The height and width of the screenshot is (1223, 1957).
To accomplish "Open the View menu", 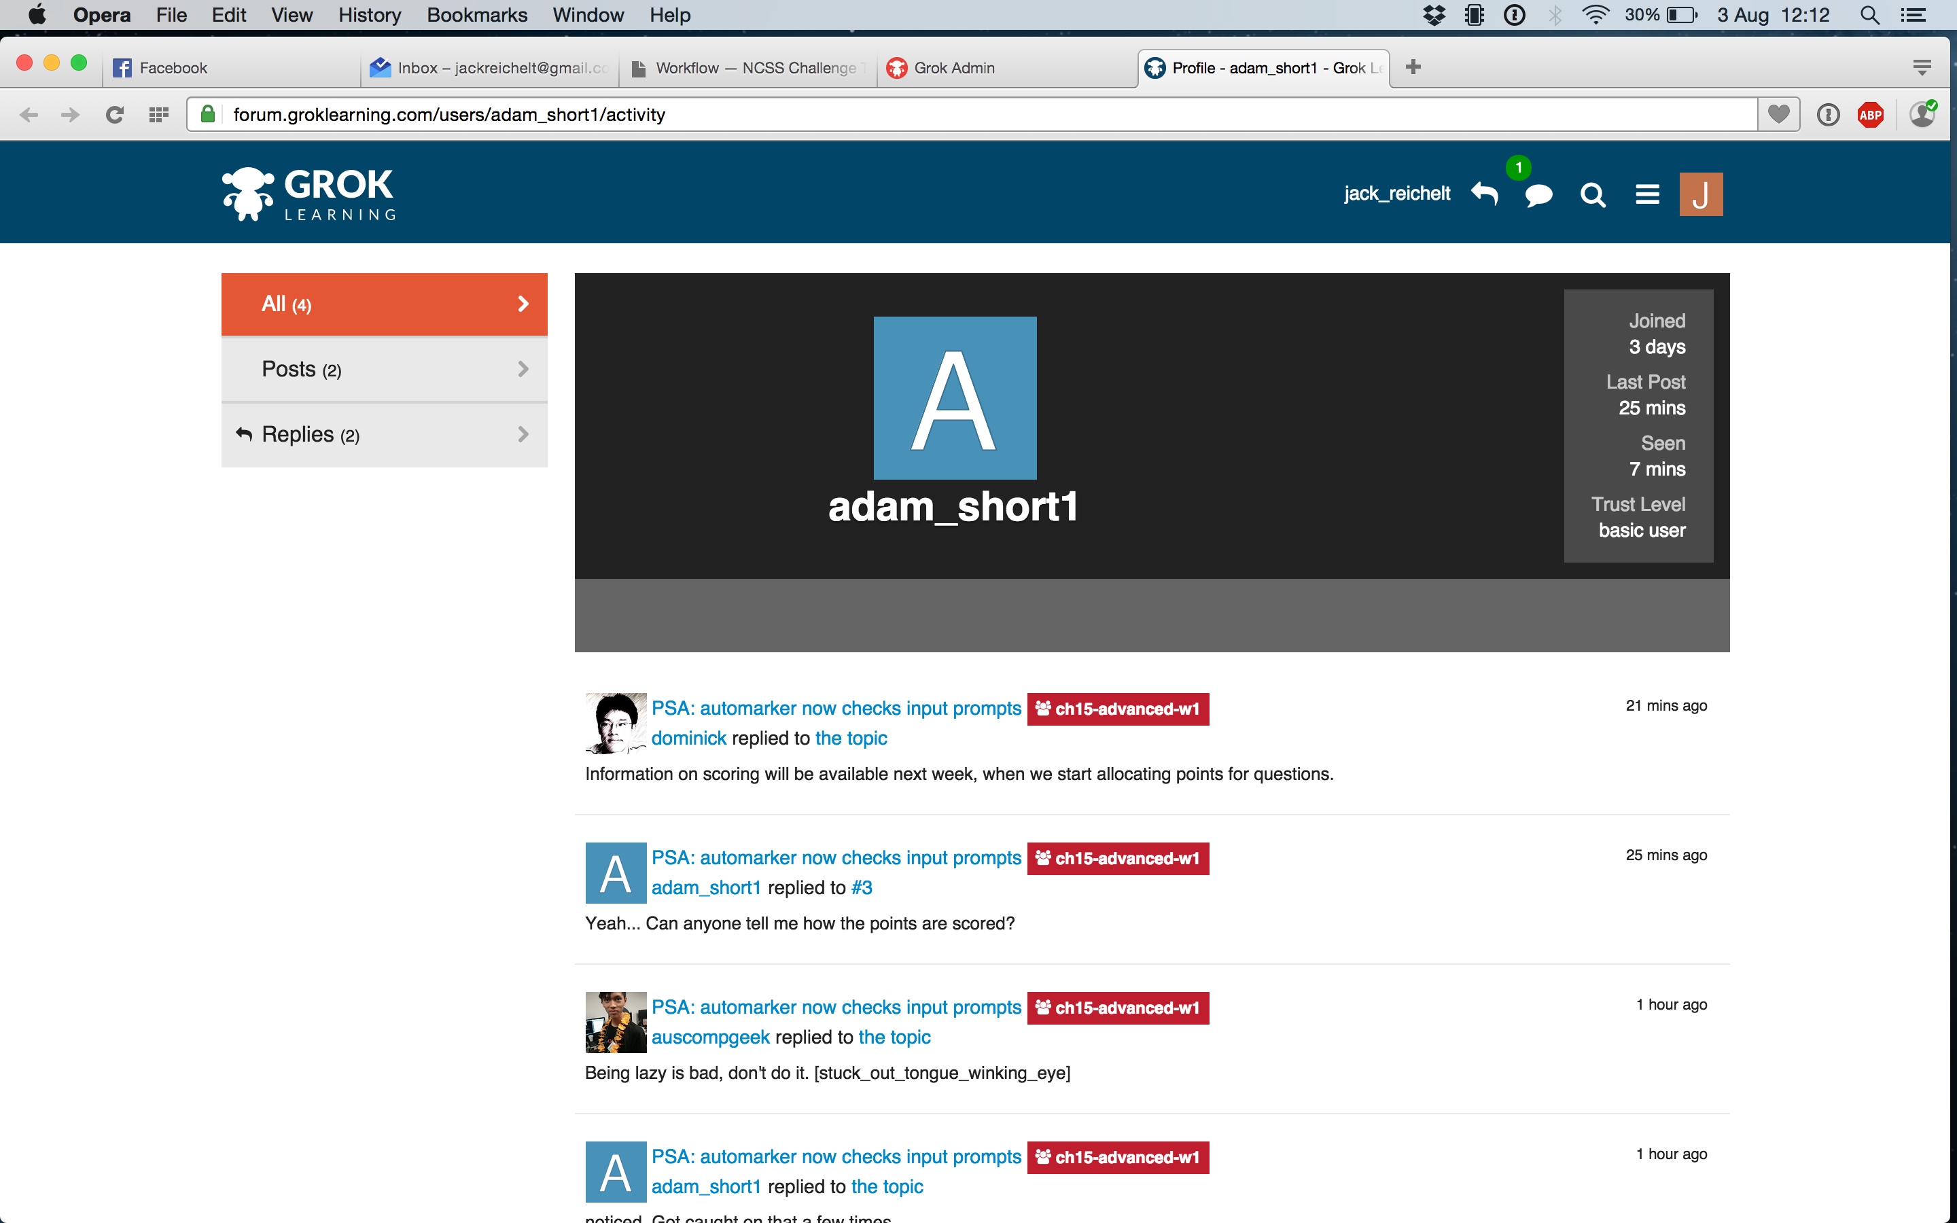I will click(x=292, y=16).
